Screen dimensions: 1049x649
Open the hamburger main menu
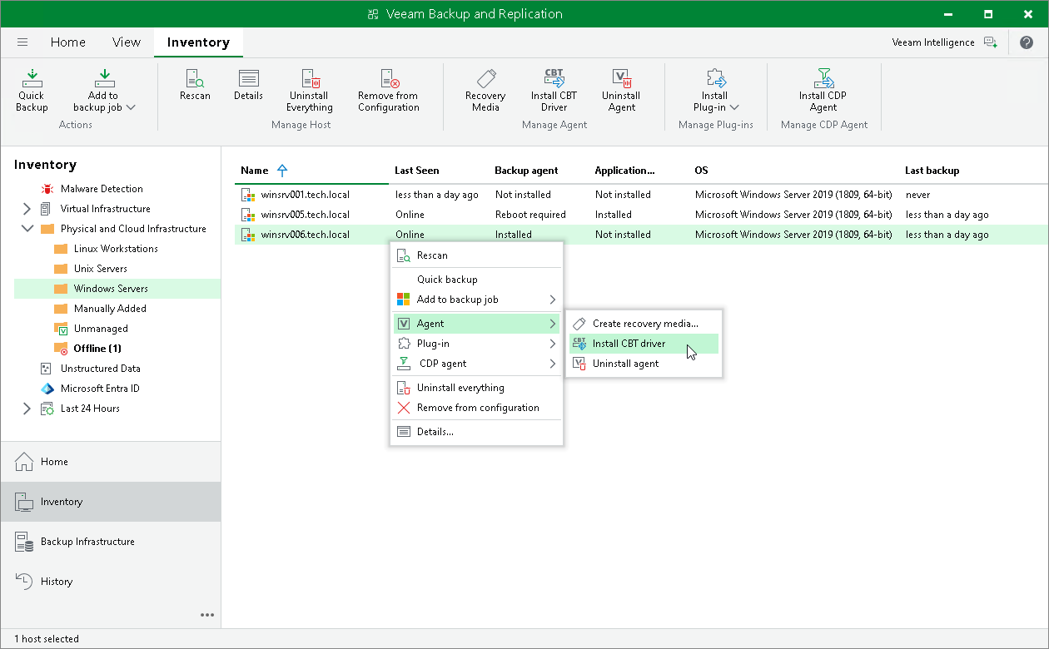pyautogui.click(x=22, y=42)
